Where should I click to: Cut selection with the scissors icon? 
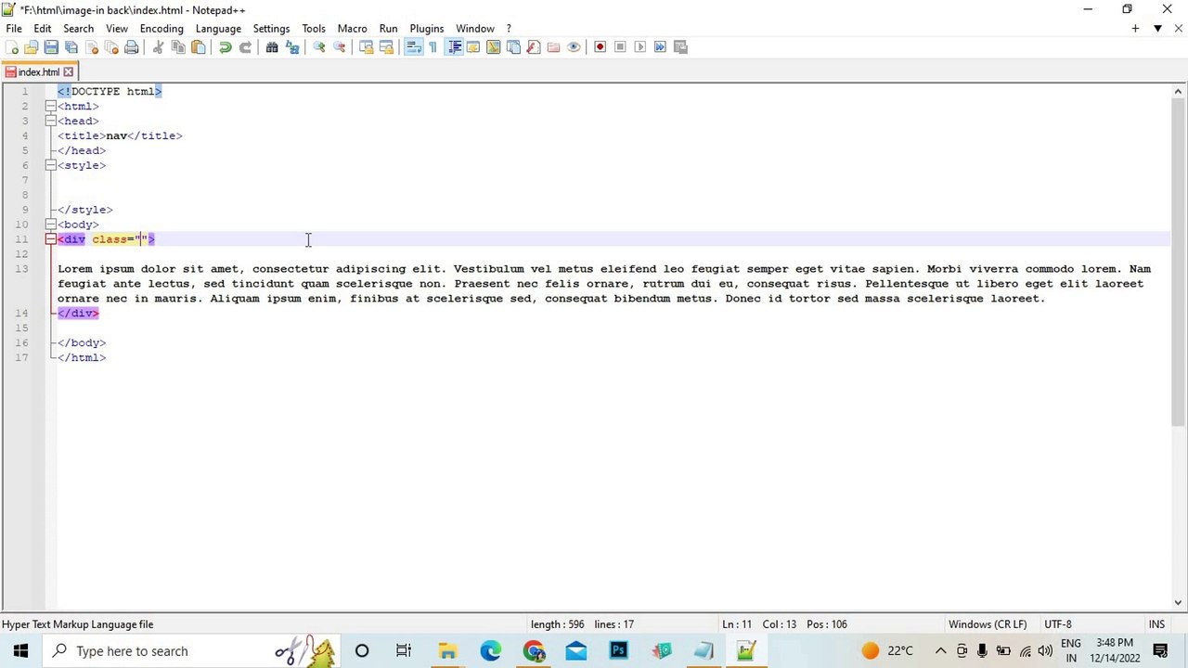click(x=158, y=47)
